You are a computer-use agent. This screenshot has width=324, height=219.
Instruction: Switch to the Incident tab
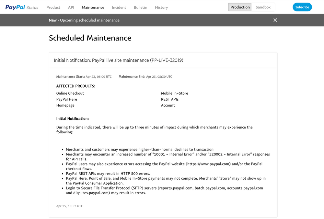pyautogui.click(x=119, y=7)
